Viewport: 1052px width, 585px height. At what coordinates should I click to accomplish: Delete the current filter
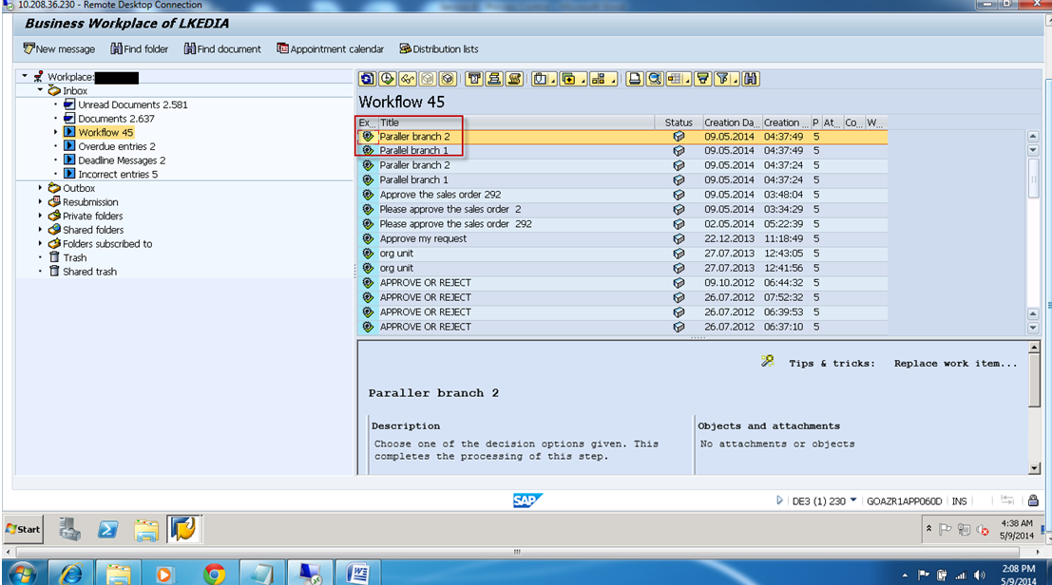(723, 79)
